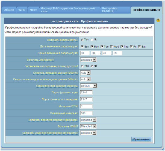This screenshot has width=165, height=151.
Task: Click the Включить AfterBurner? label link
Action: click(x=40, y=60)
